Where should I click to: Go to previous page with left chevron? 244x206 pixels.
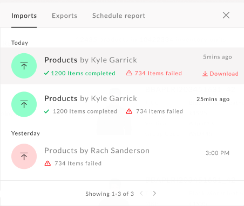tap(141, 193)
